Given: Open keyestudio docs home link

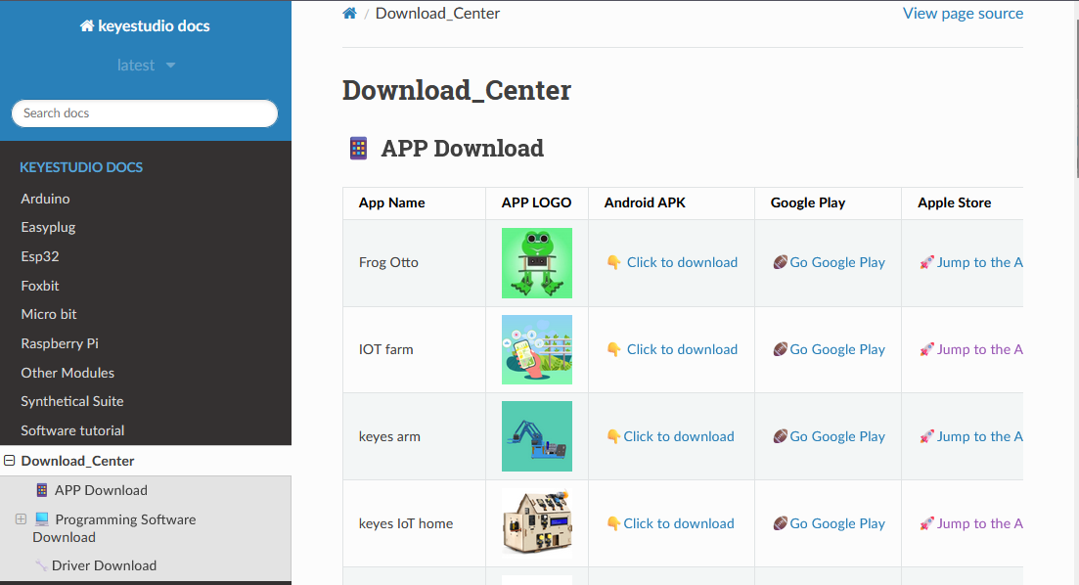Looking at the screenshot, I should click(x=145, y=26).
